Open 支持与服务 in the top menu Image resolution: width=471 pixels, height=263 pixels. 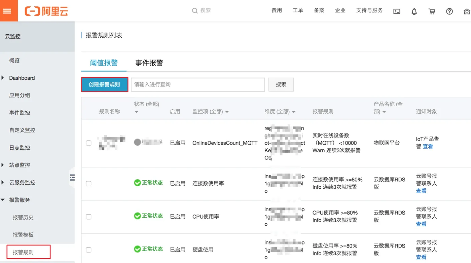pos(369,10)
